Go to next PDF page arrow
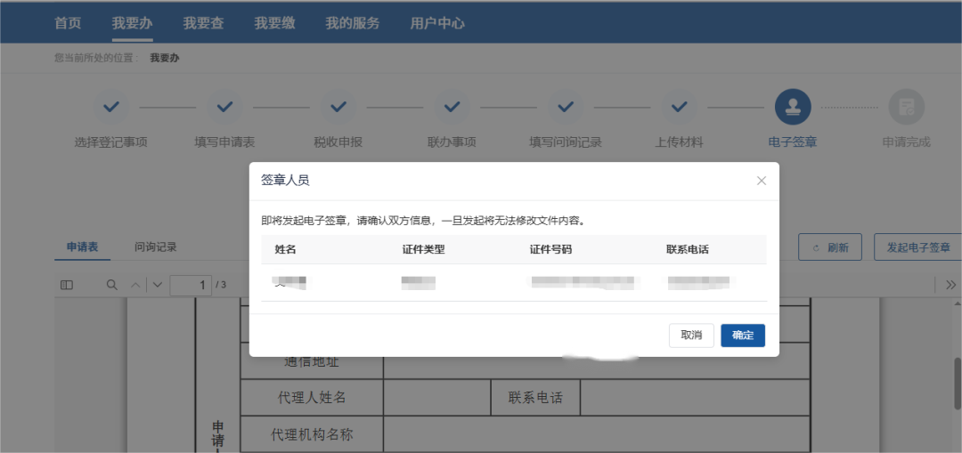The height and width of the screenshot is (453, 962). [158, 285]
